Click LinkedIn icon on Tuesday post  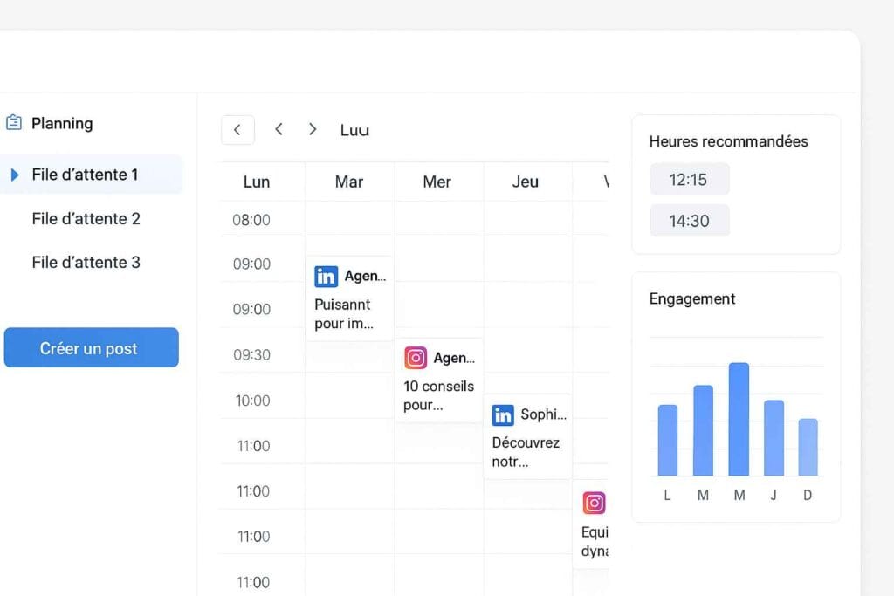tap(326, 277)
